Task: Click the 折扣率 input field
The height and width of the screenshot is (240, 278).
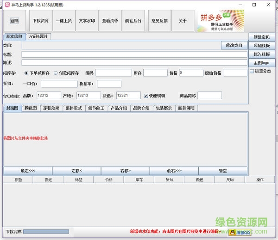Action: [109, 84]
